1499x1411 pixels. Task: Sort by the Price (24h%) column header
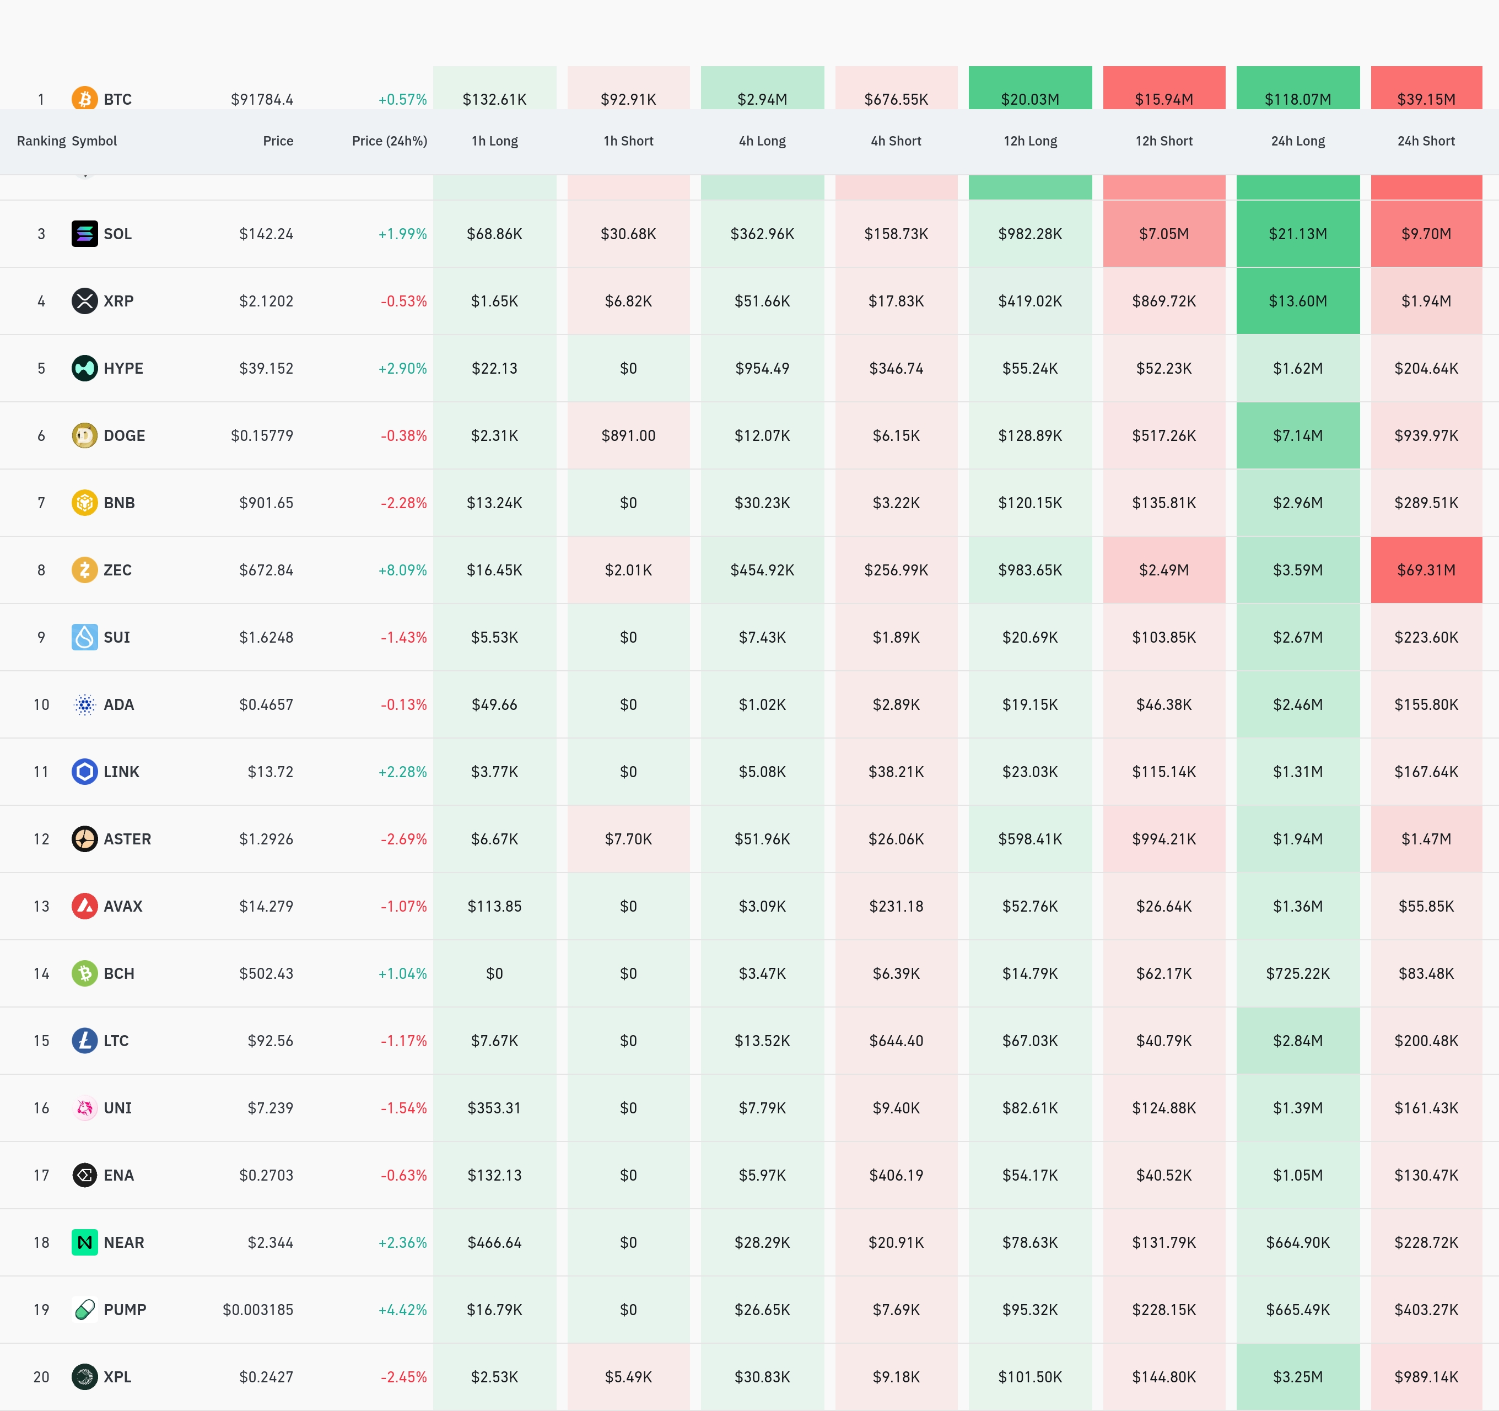[x=389, y=141]
